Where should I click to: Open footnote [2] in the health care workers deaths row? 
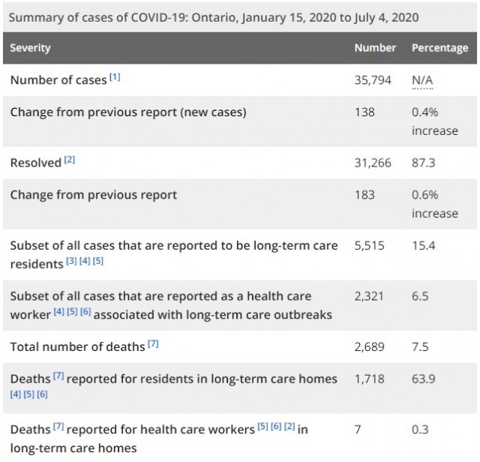click(289, 427)
